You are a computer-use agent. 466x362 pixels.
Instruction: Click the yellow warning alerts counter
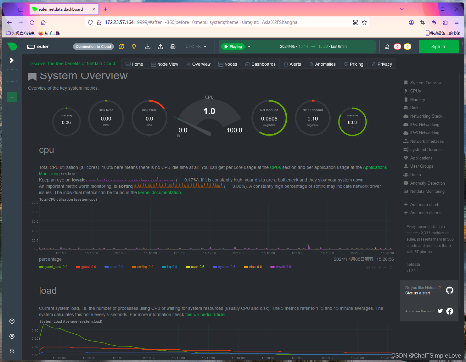(x=407, y=47)
